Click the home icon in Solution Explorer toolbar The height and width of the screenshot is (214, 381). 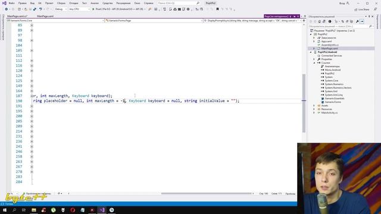(x=320, y=21)
